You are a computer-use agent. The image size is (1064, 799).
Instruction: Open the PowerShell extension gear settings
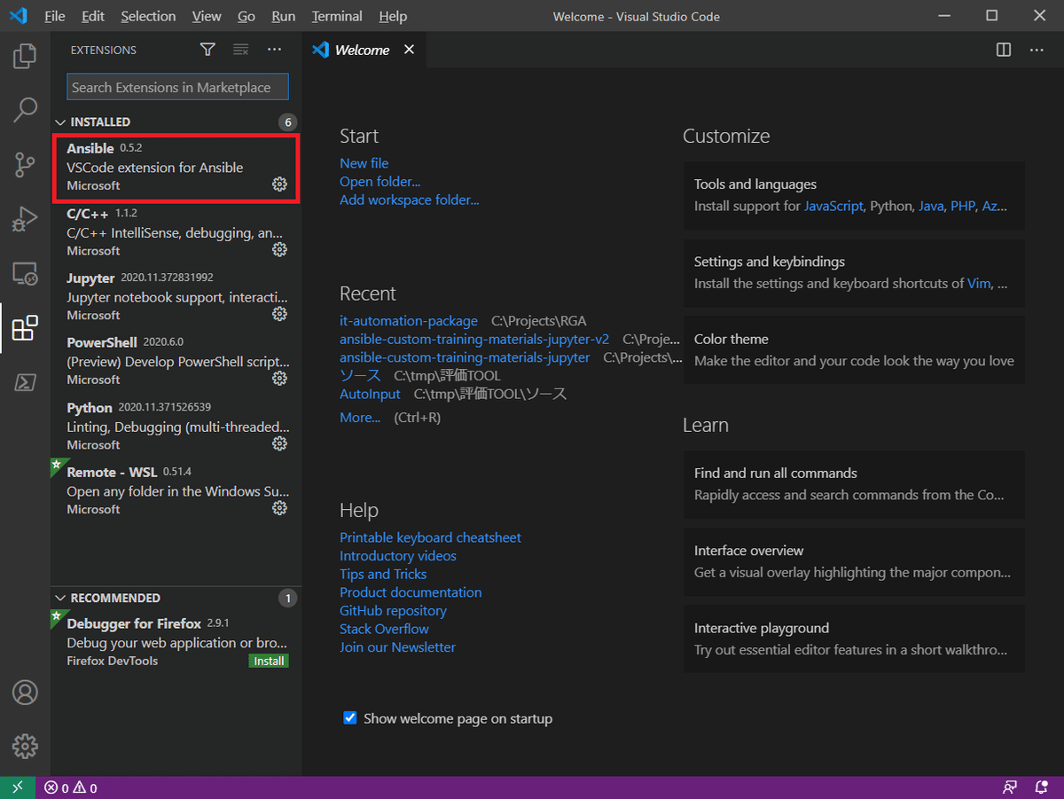279,379
